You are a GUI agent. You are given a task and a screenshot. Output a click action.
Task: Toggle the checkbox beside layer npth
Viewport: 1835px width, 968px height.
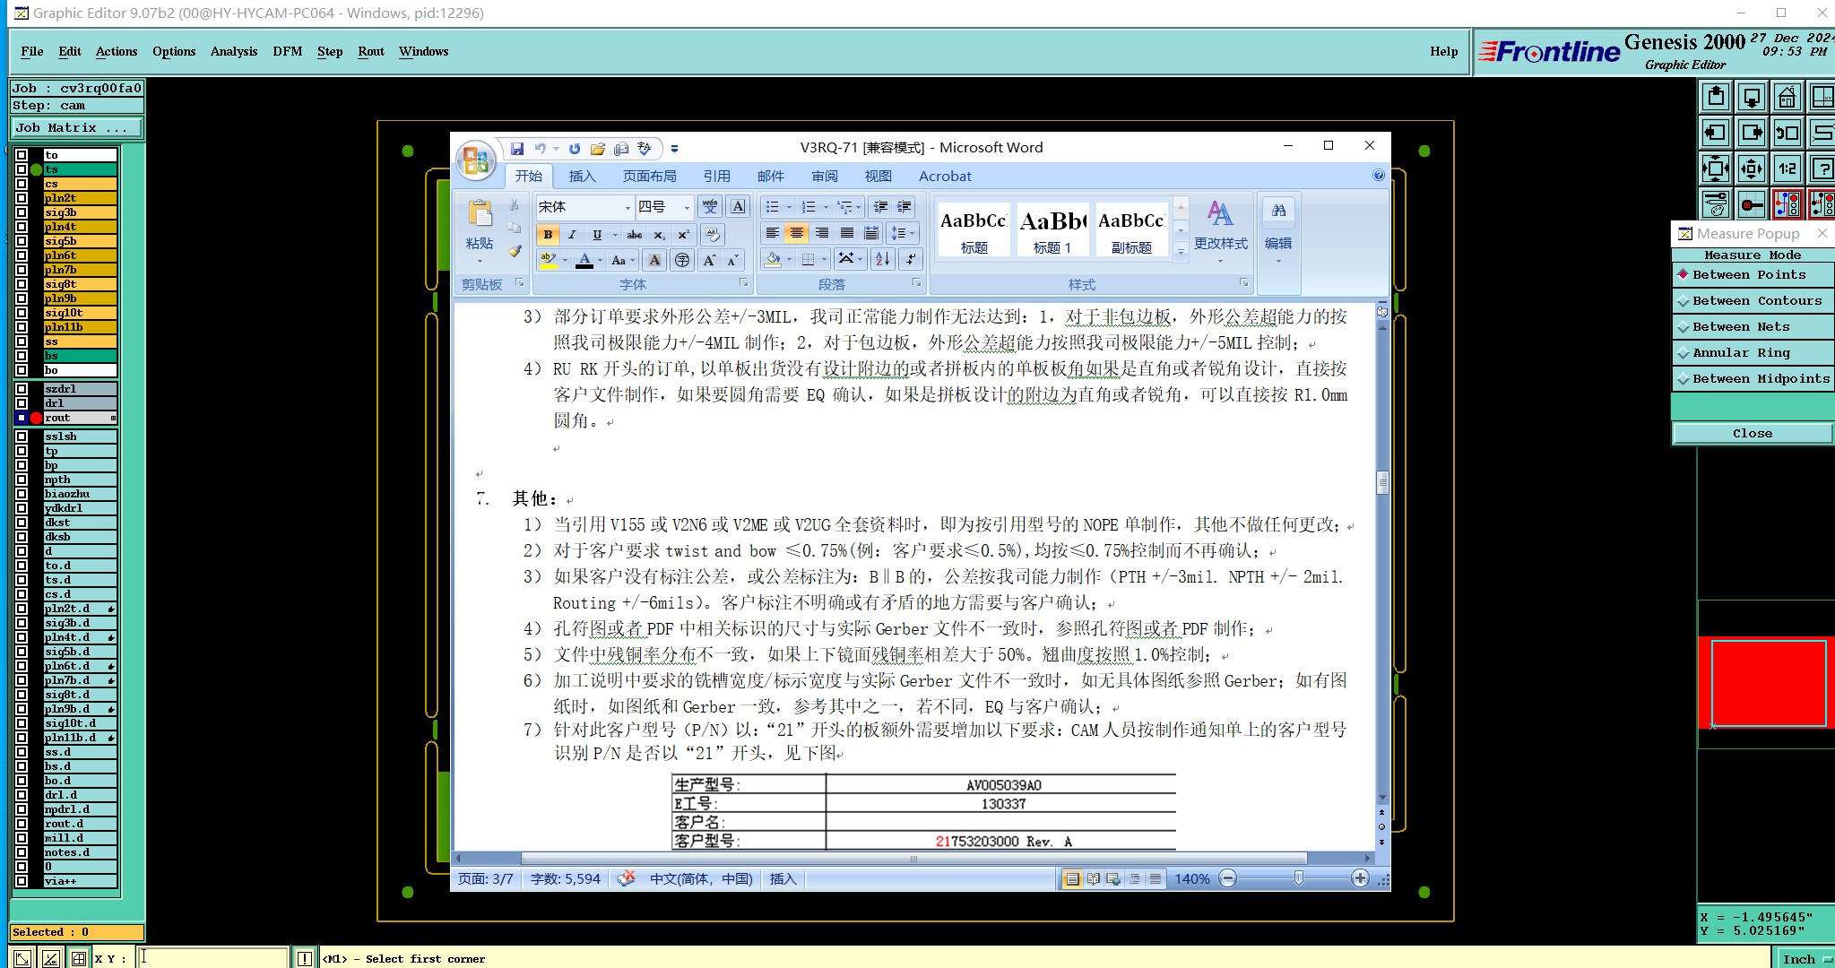pos(22,480)
